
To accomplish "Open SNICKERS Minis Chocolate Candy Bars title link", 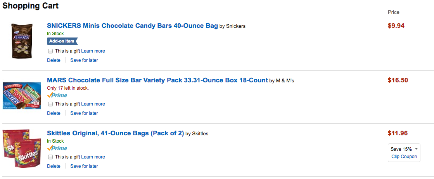I will [x=132, y=26].
